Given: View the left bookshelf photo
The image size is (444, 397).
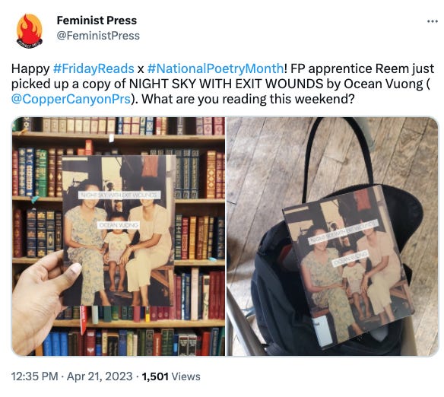Looking at the screenshot, I should pos(119,237).
